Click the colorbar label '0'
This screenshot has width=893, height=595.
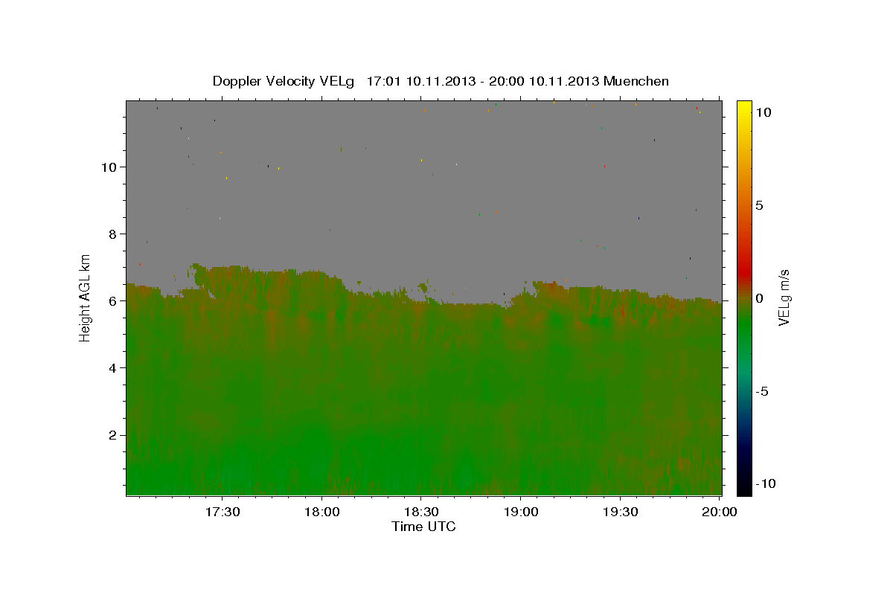759,298
